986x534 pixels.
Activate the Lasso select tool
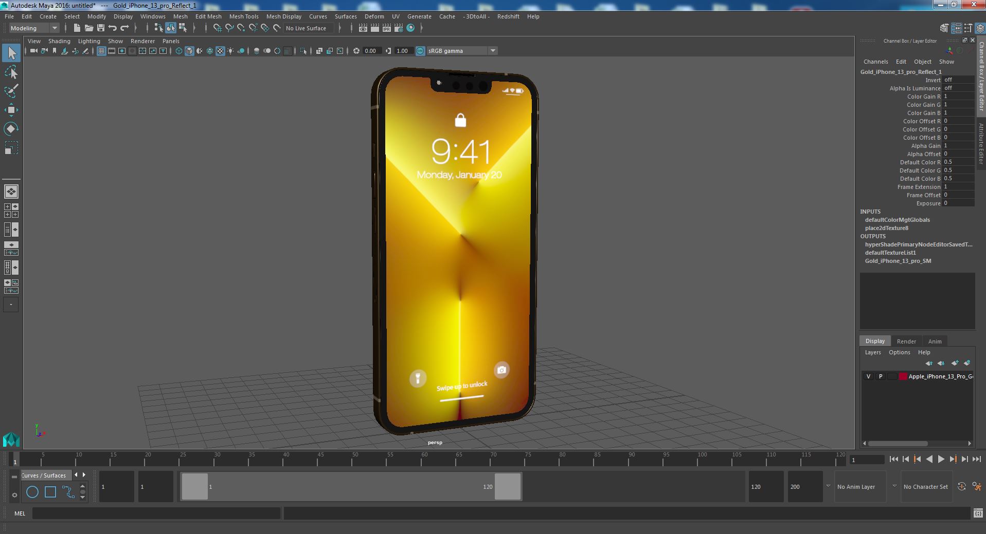(x=11, y=72)
